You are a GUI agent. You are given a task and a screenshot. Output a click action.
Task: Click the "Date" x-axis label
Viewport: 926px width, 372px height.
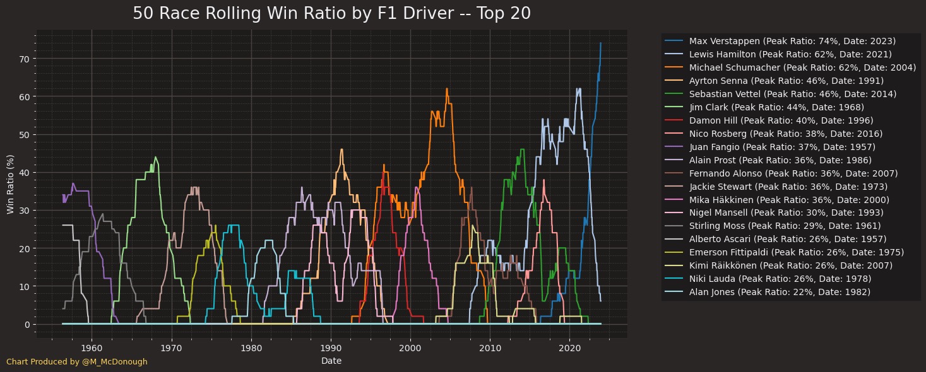[331, 361]
